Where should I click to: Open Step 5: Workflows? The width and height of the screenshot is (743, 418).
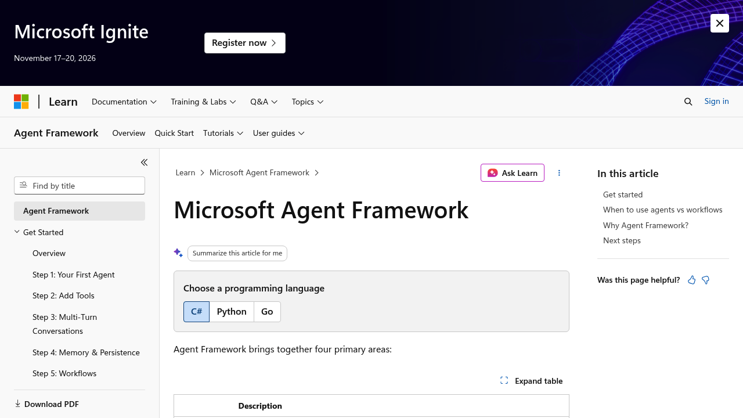pyautogui.click(x=64, y=373)
